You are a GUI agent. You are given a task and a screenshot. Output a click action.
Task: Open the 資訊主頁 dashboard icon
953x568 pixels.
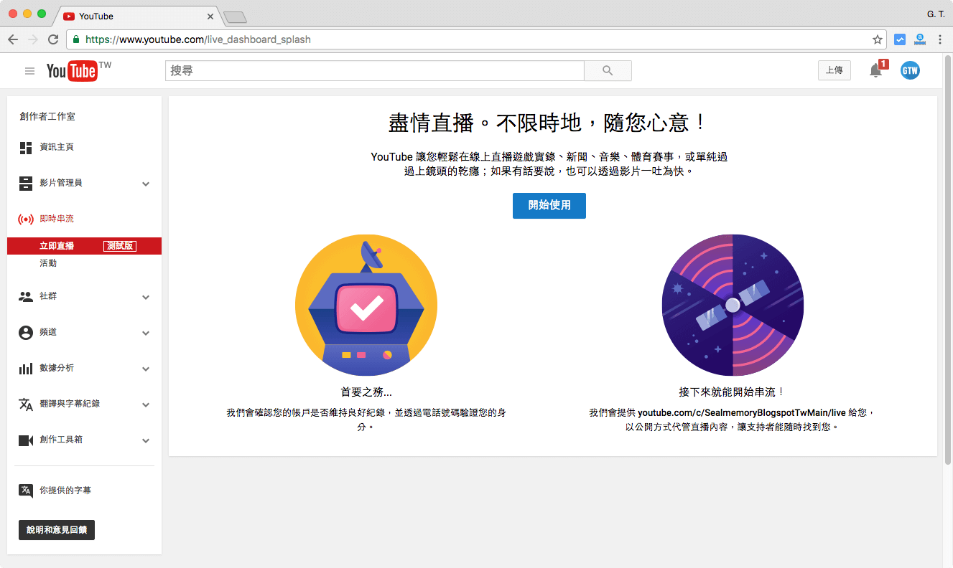click(x=24, y=147)
